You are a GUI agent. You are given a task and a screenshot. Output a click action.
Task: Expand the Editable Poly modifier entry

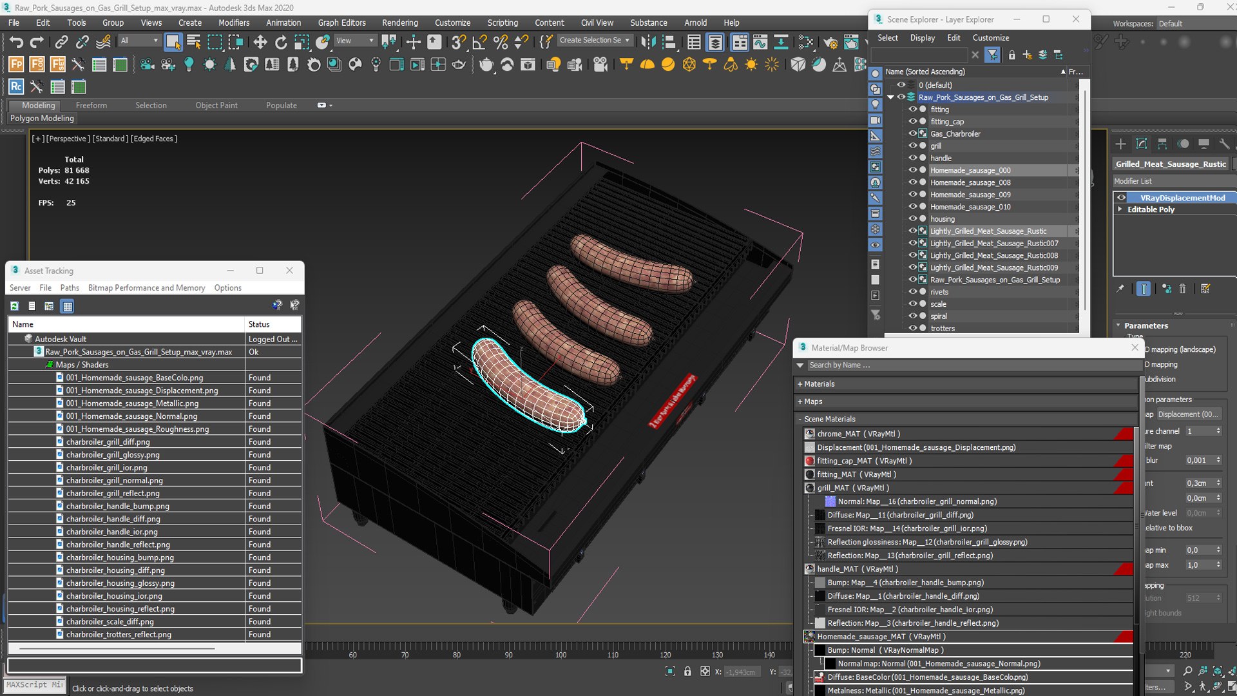1120,209
